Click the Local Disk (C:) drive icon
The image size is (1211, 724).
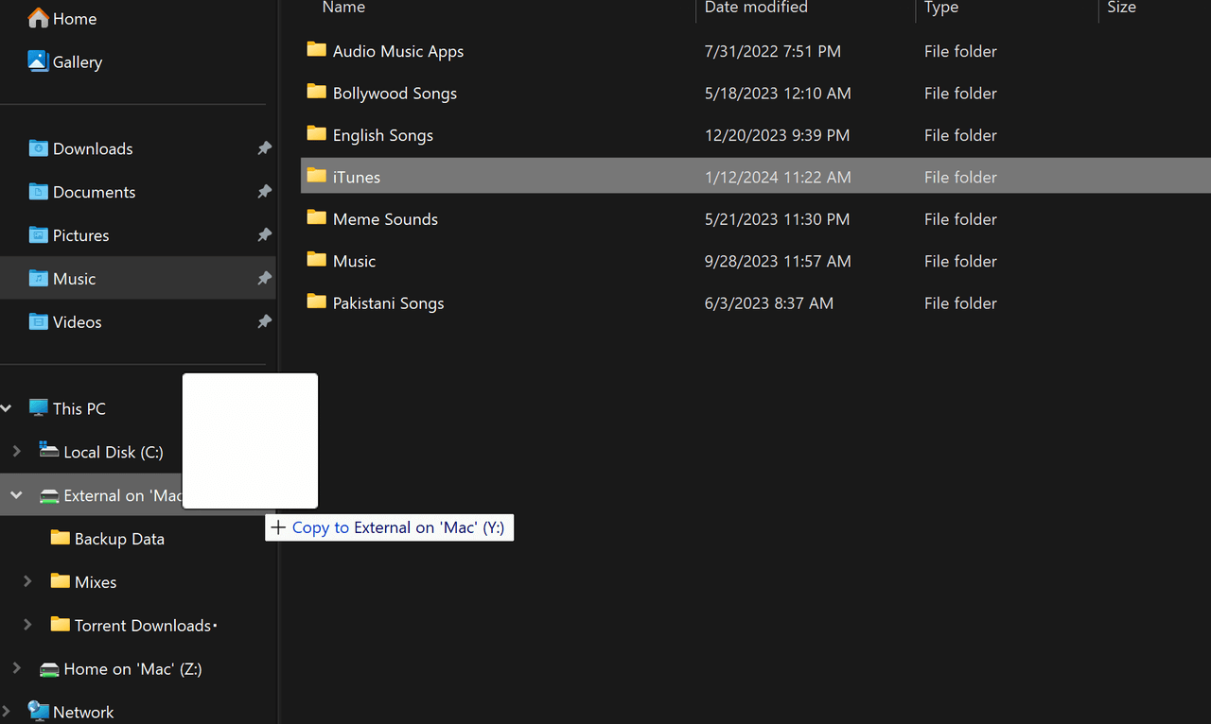(49, 451)
